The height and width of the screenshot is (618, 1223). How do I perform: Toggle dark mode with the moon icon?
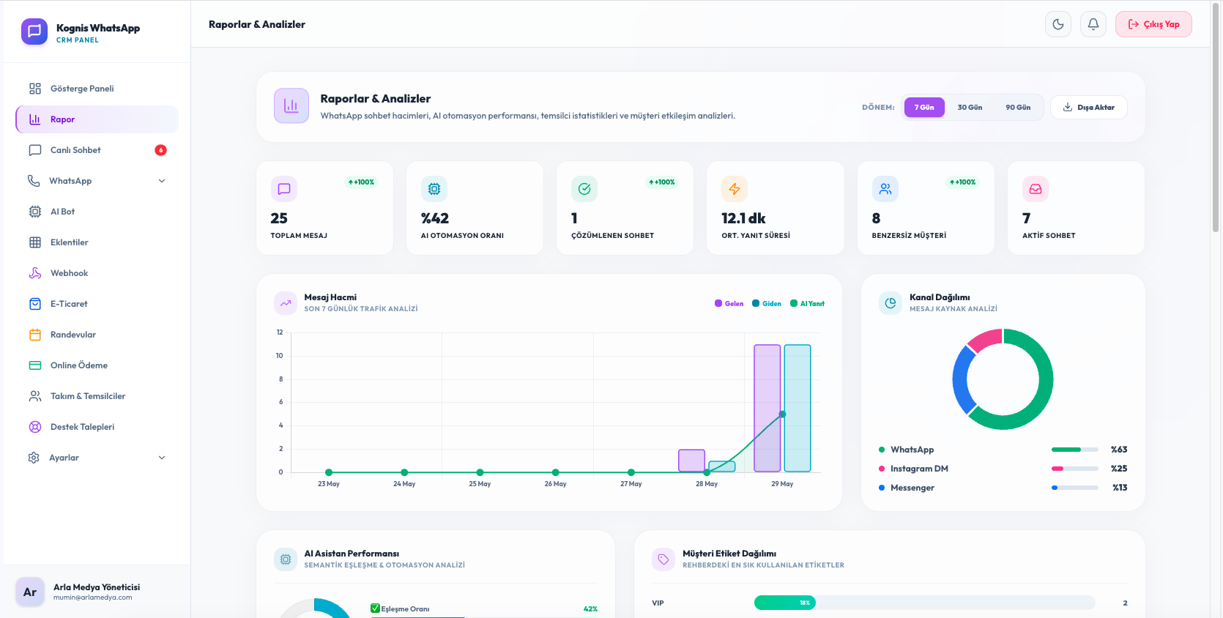click(x=1058, y=24)
